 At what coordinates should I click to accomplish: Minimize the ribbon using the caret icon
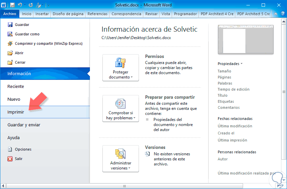(276, 14)
